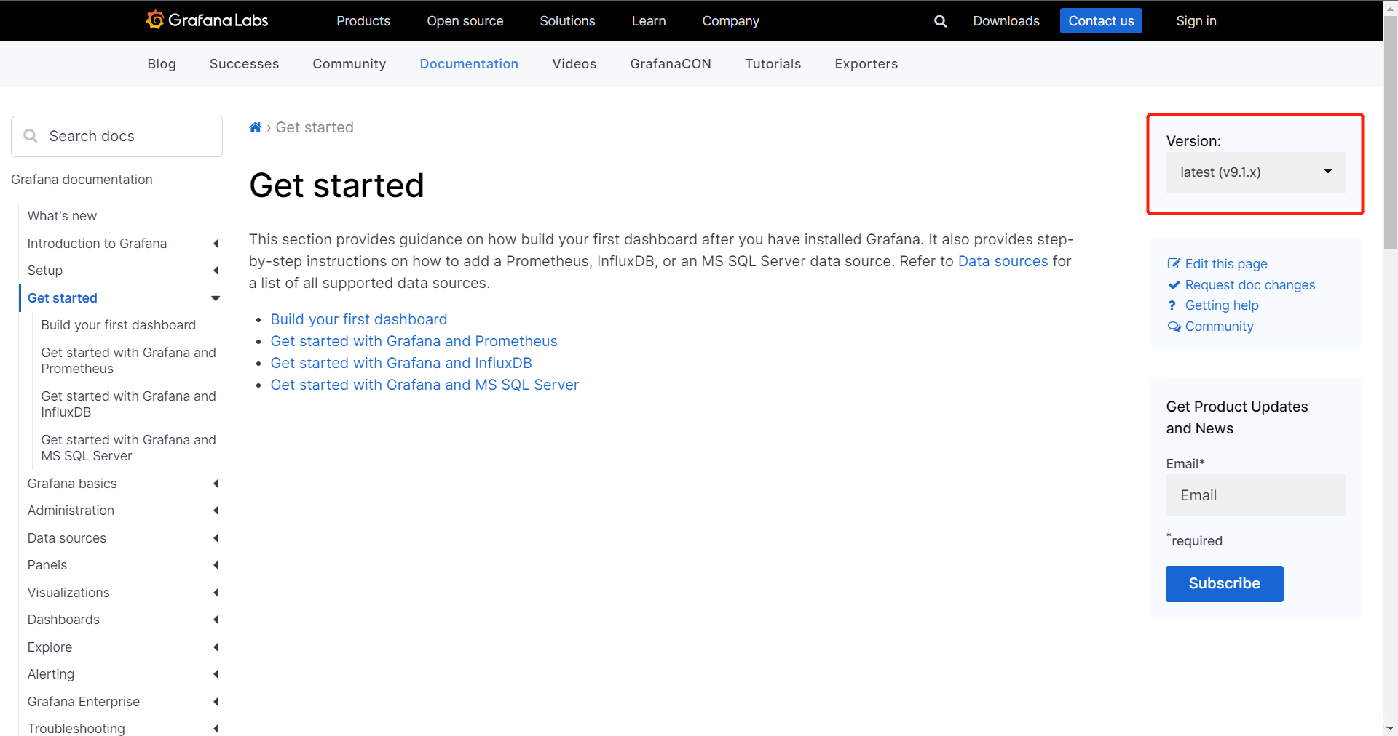Viewport: 1398px width, 736px height.
Task: Click Edit this page link
Action: point(1226,264)
